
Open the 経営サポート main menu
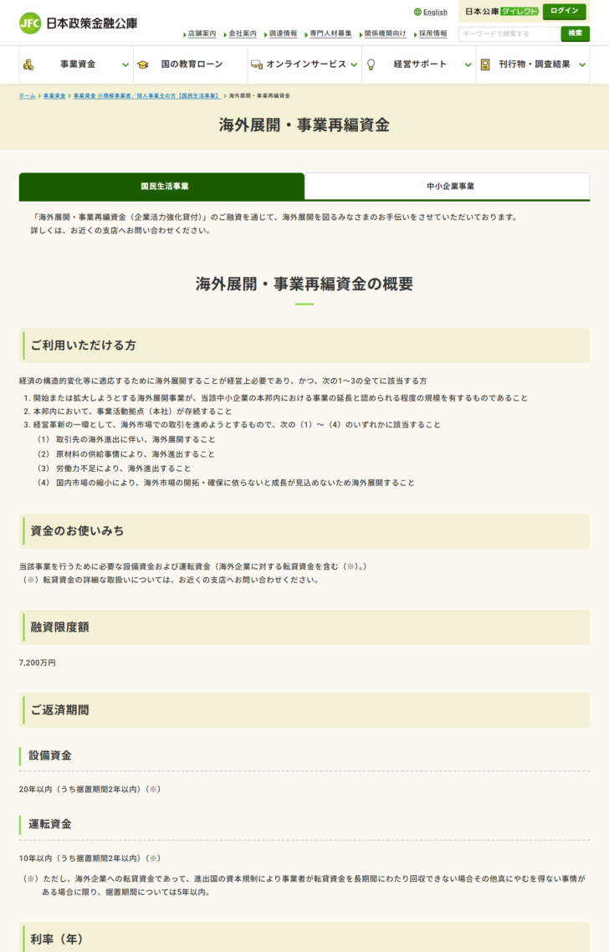(419, 64)
